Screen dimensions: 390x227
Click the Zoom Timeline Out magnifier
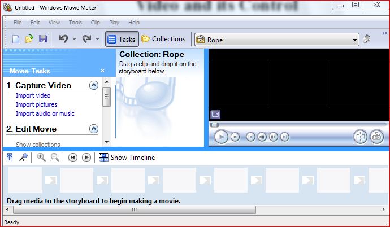point(55,158)
